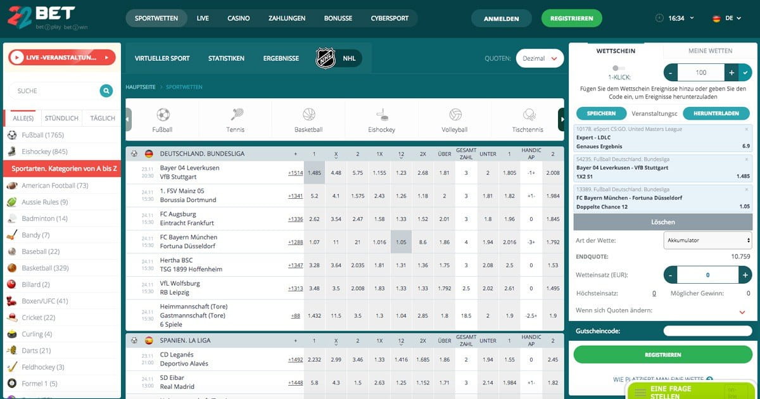The height and width of the screenshot is (399, 760).
Task: Remove FC Bayern München bet from slip
Action: [747, 189]
